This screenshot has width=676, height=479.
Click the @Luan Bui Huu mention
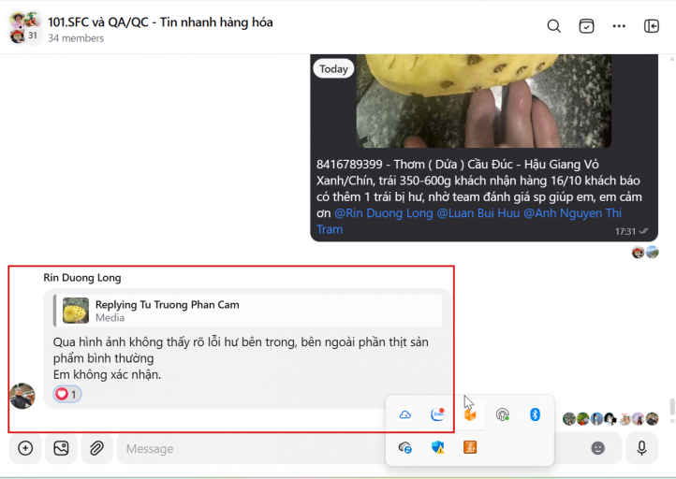pyautogui.click(x=478, y=213)
